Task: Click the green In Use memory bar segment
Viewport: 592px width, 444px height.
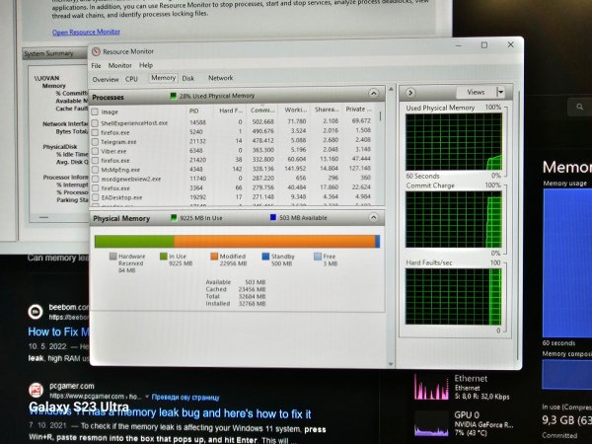Action: click(134, 242)
